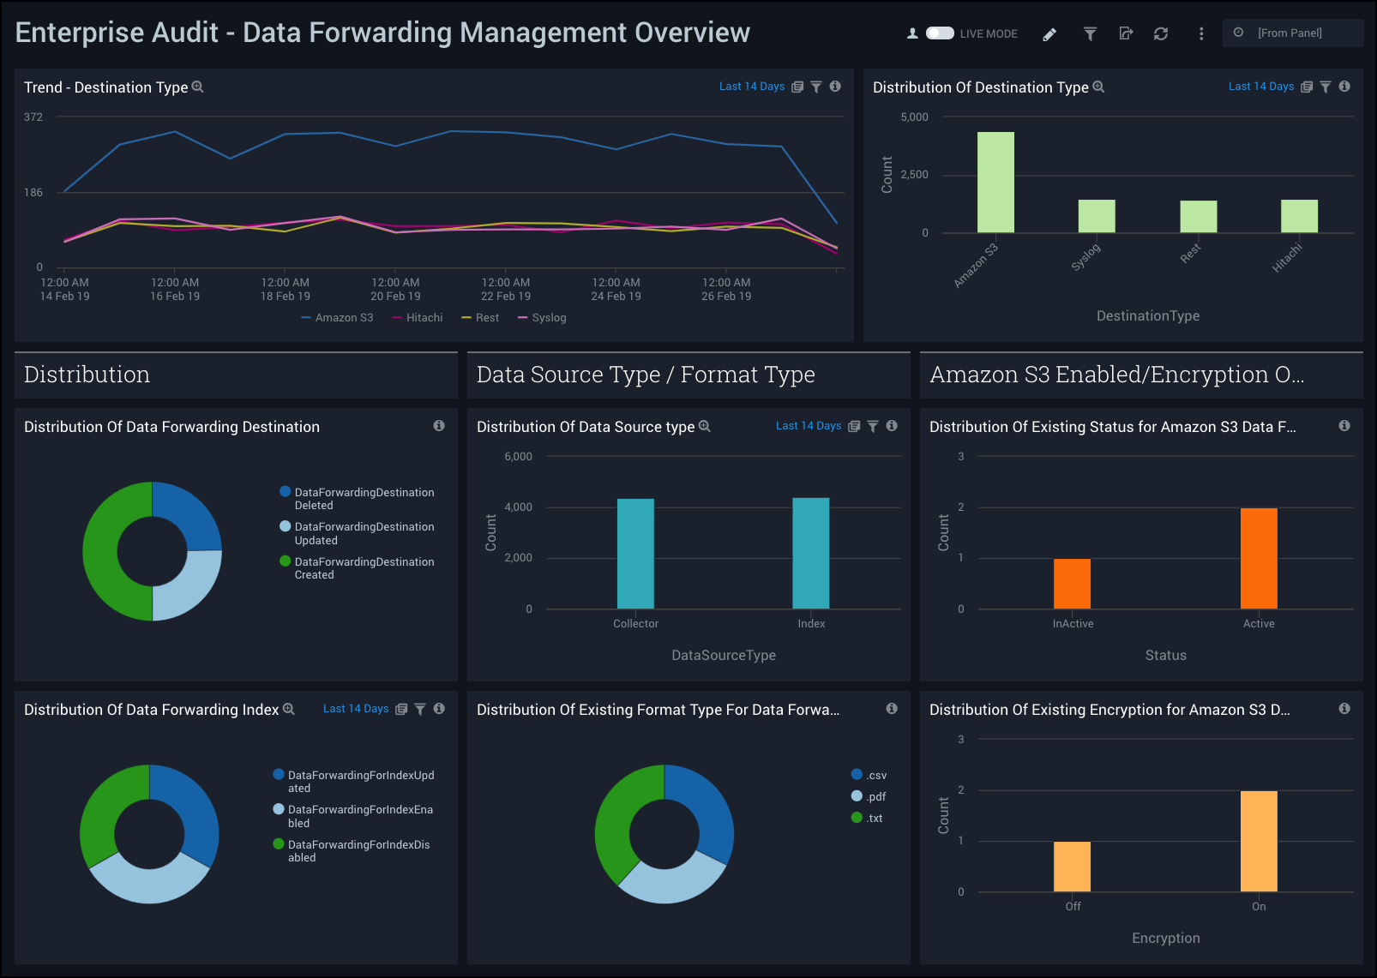1377x978 pixels.
Task: Open the dashboard filter icon in header
Action: tap(1090, 34)
